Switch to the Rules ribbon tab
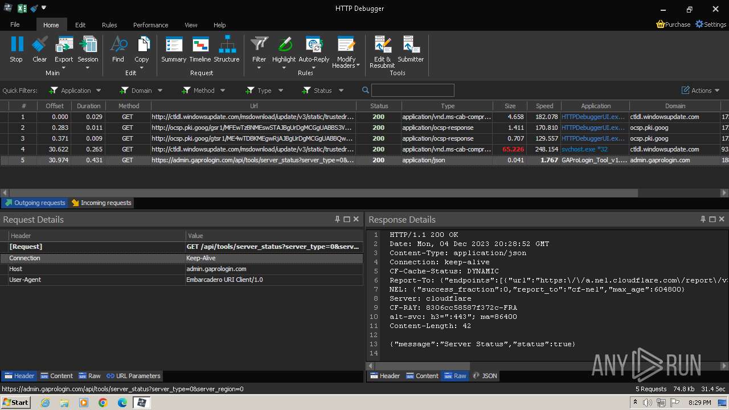This screenshot has width=729, height=410. click(109, 25)
